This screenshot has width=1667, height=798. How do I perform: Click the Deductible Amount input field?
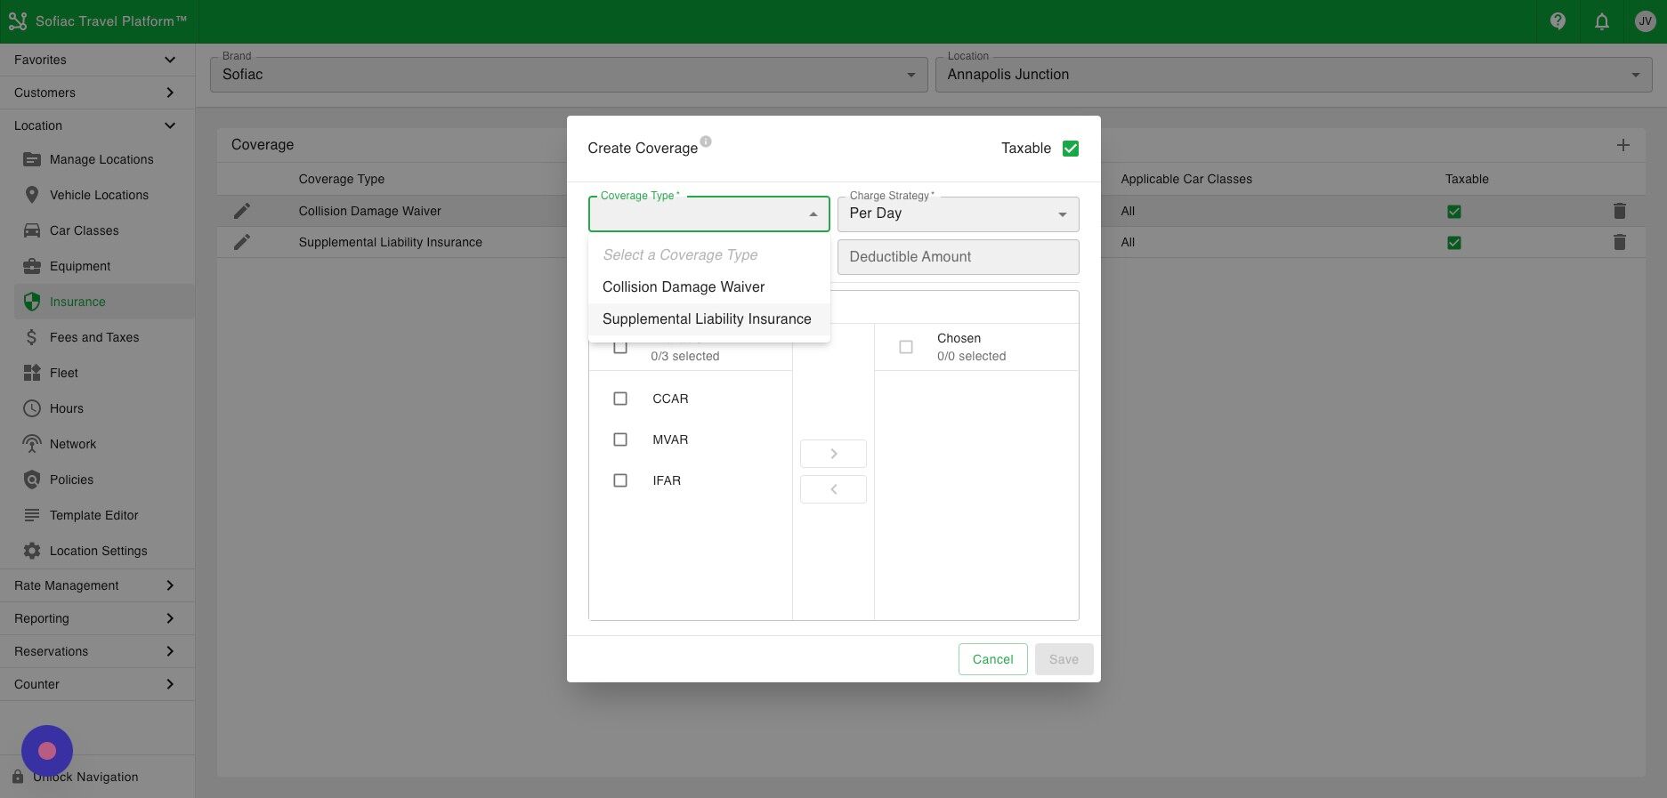click(x=959, y=257)
